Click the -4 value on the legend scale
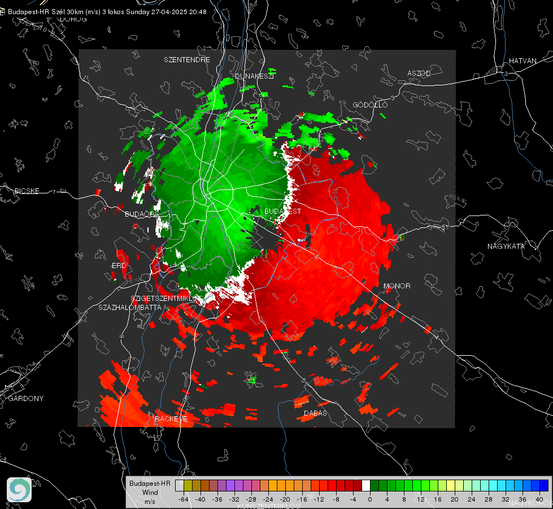 click(x=353, y=499)
